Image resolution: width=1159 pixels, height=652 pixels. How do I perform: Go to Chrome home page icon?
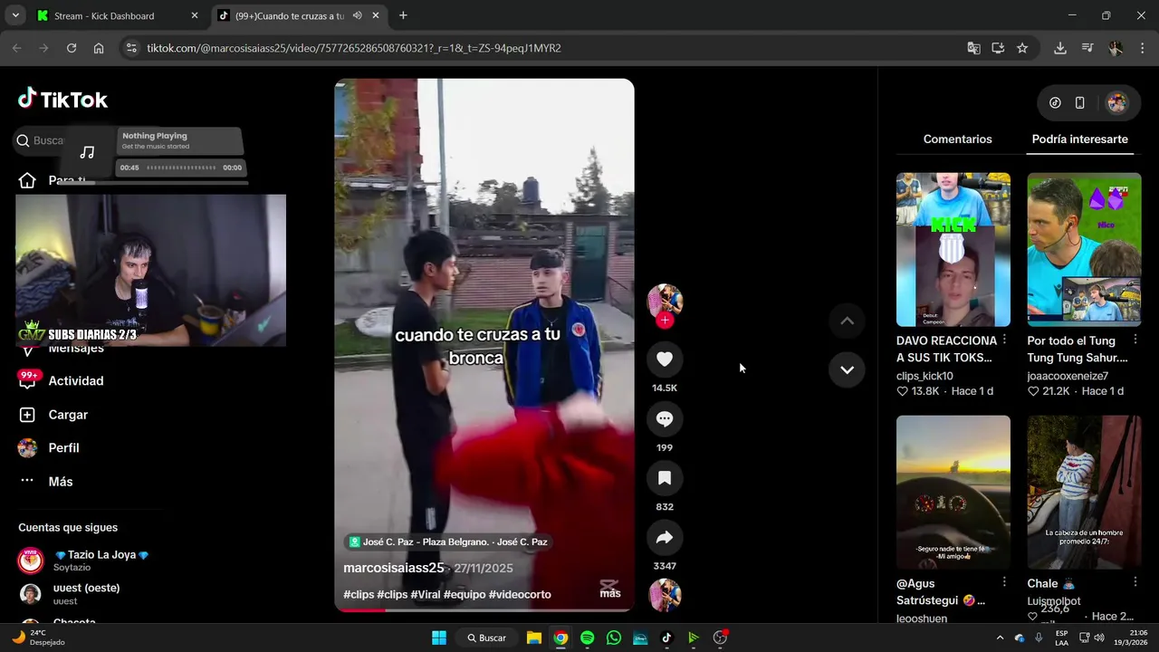pyautogui.click(x=99, y=48)
